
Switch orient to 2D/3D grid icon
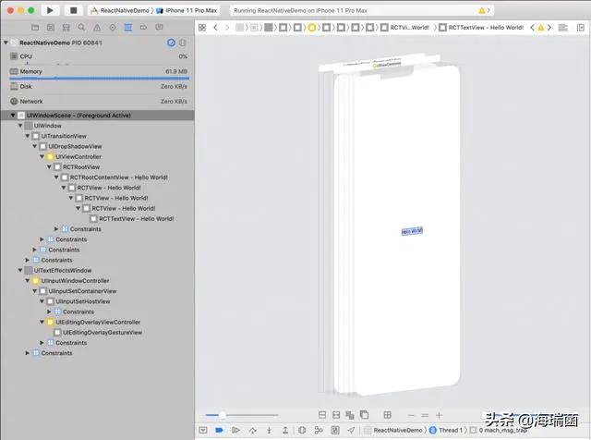[388, 415]
